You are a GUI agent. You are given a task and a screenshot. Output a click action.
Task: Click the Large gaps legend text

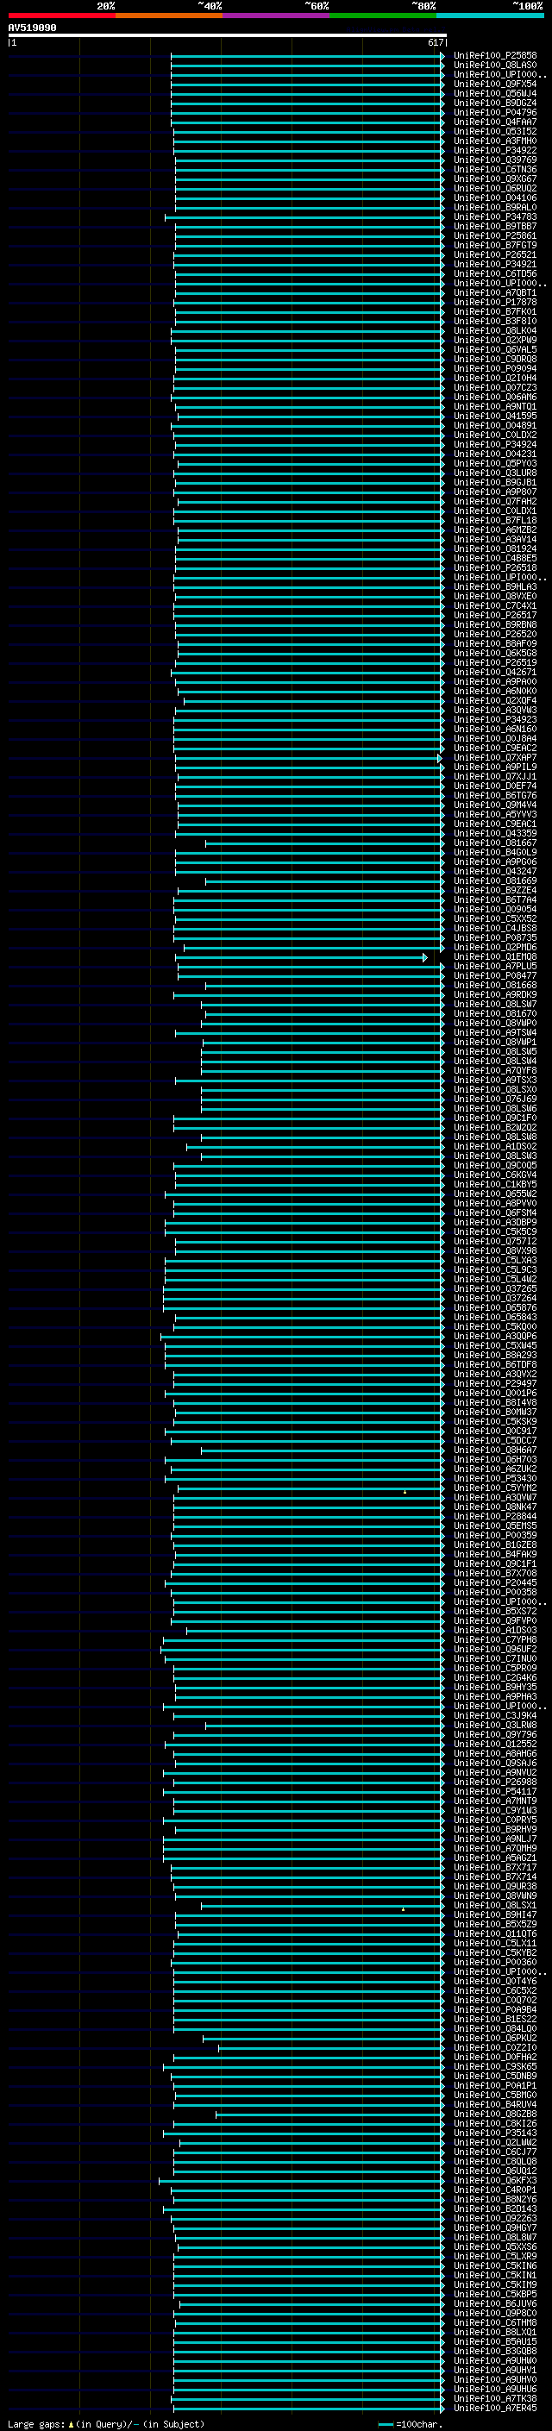[x=36, y=2423]
